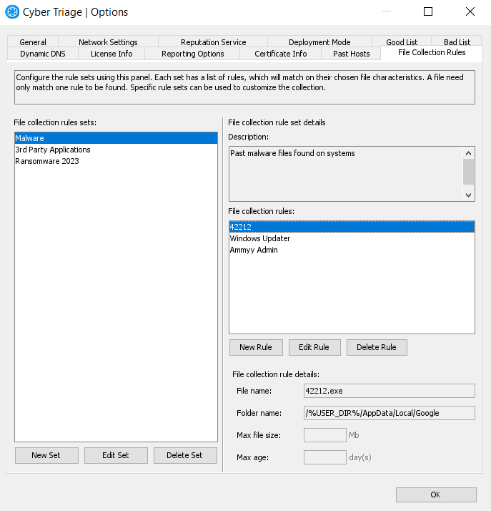Click the Edit Rule button
The image size is (491, 511).
pyautogui.click(x=314, y=347)
